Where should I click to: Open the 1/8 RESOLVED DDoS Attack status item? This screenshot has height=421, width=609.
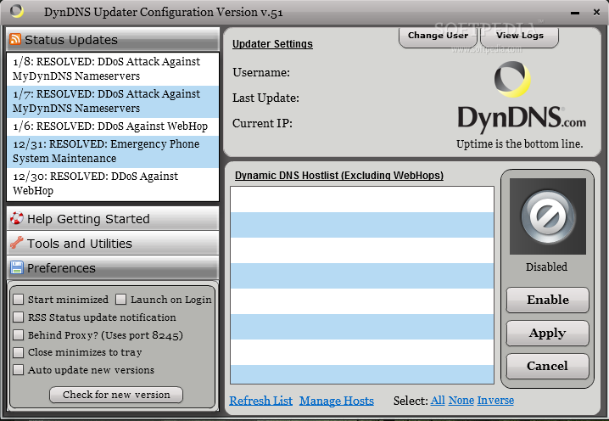[x=113, y=69]
